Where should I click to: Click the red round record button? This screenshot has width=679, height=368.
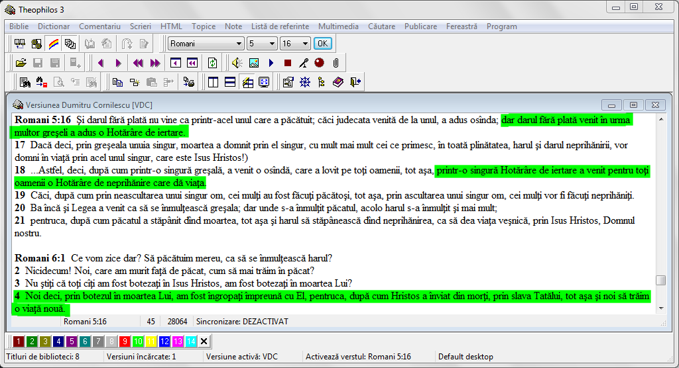coord(319,63)
